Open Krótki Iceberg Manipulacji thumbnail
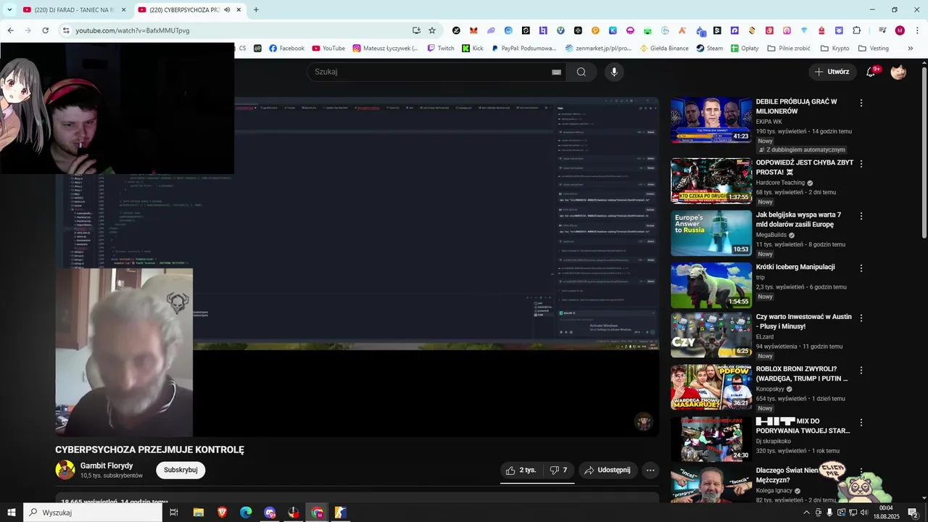Screen dimensions: 928x522 [711, 285]
